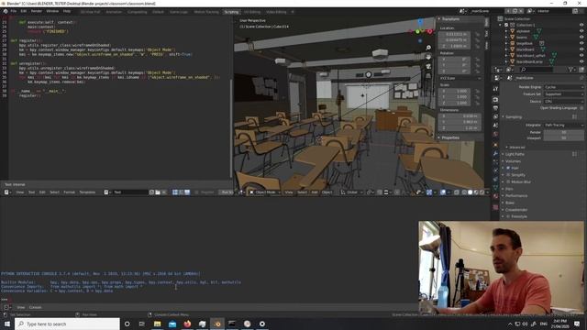The height and width of the screenshot is (330, 587).
Task: Open the Material properties tab
Action: click(x=495, y=196)
